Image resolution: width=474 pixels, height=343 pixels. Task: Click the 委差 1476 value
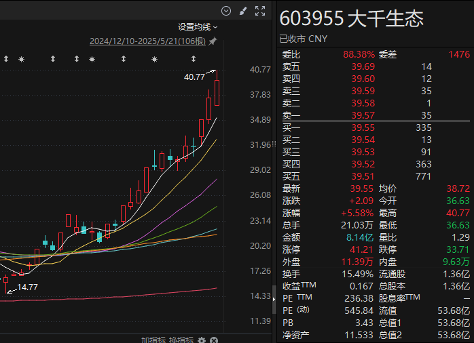pos(459,55)
